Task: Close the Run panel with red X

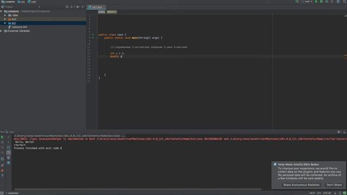Action: click(x=2, y=171)
